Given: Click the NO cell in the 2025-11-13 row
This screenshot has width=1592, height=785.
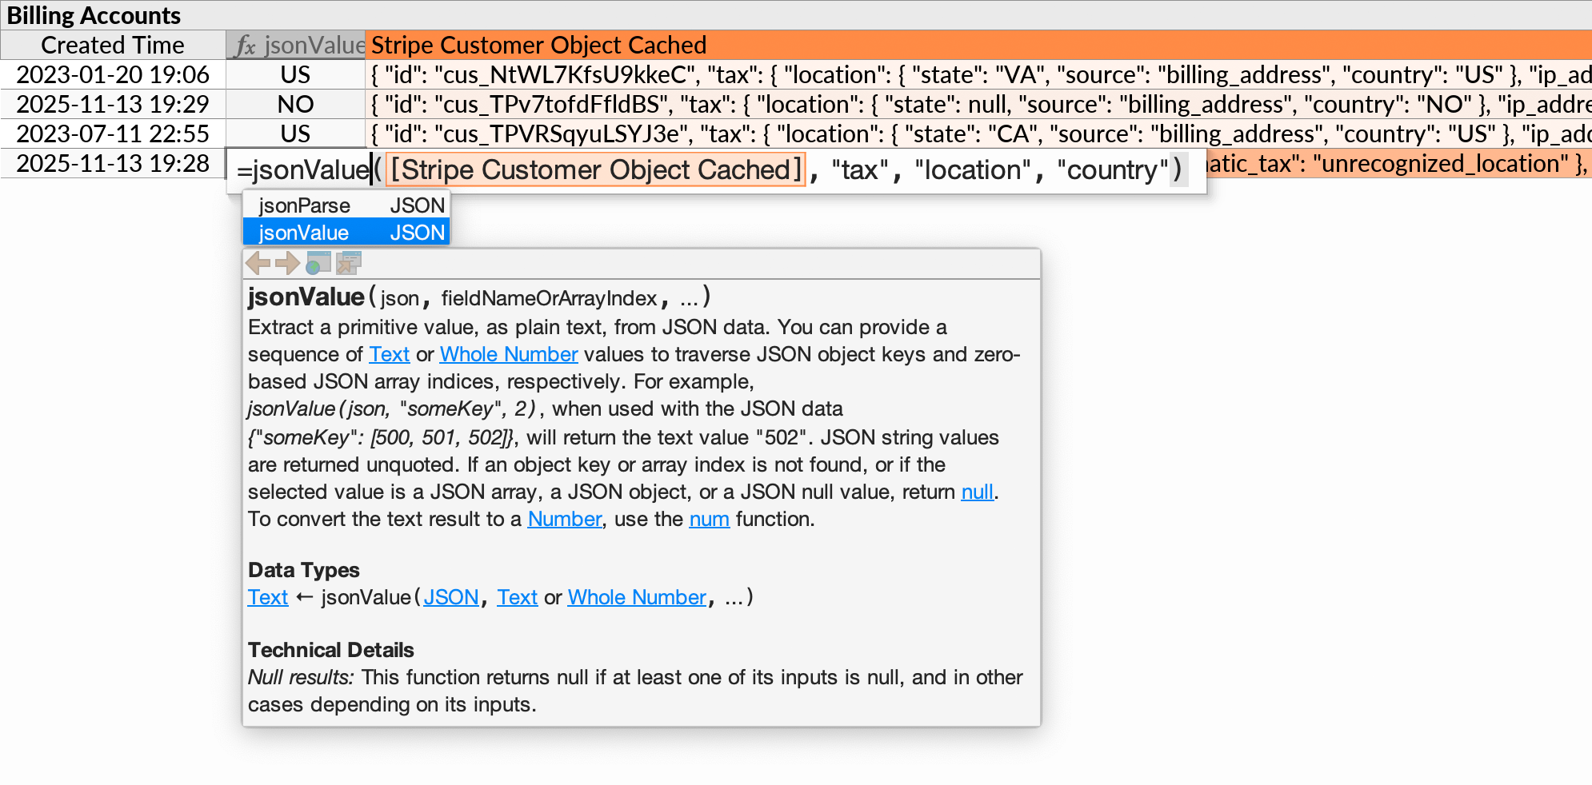Looking at the screenshot, I should [295, 104].
